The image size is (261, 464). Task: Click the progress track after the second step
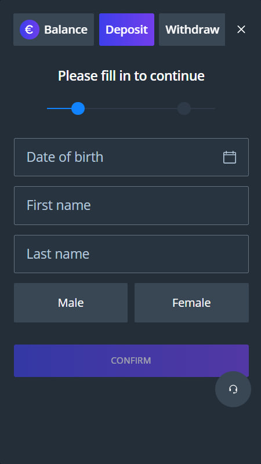click(203, 108)
